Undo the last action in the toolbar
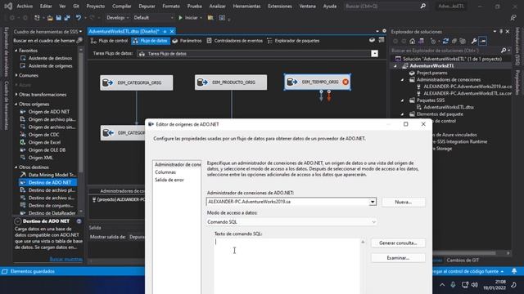Viewport: 524px width, 294px height. (x=79, y=18)
